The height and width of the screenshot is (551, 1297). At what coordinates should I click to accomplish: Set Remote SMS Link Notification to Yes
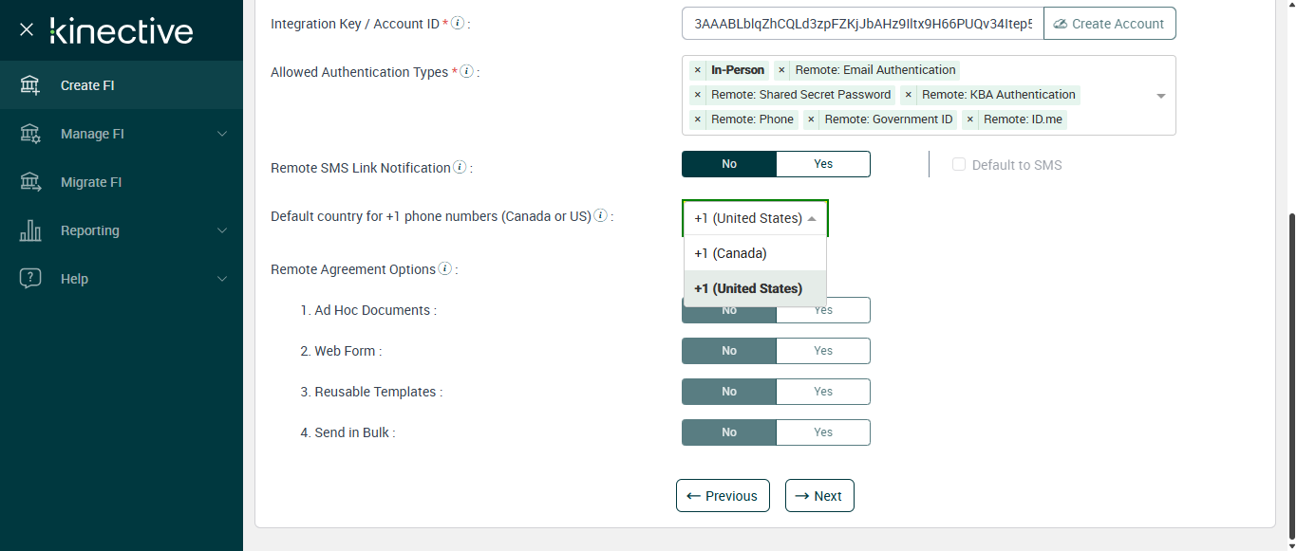click(822, 164)
